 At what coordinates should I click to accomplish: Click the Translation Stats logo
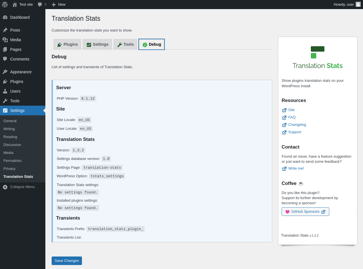(x=318, y=57)
